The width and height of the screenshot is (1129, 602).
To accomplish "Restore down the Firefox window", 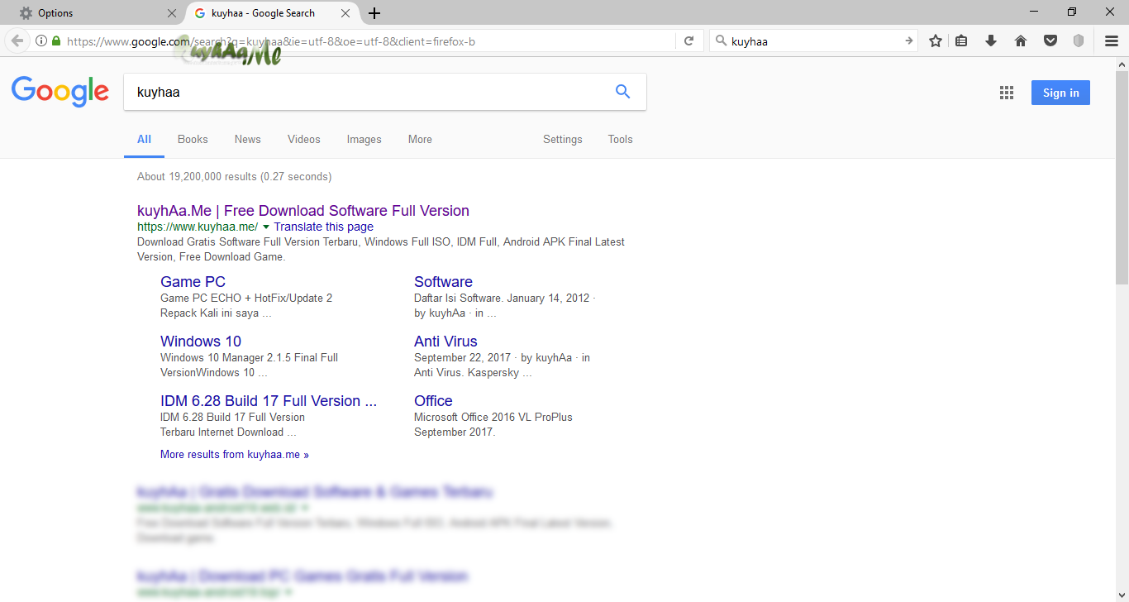I will tap(1072, 12).
